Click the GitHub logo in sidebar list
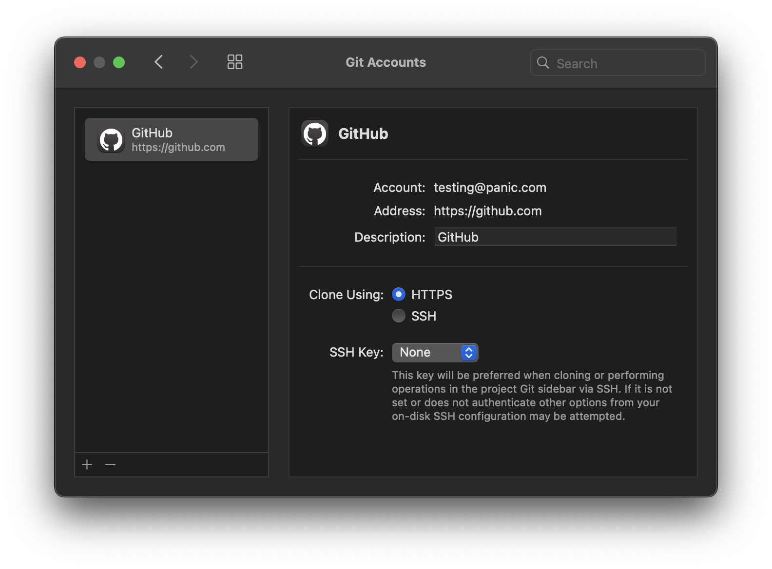 (111, 140)
